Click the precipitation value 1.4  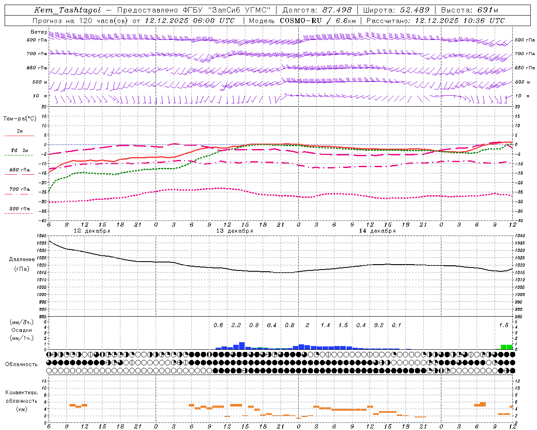pyautogui.click(x=325, y=325)
